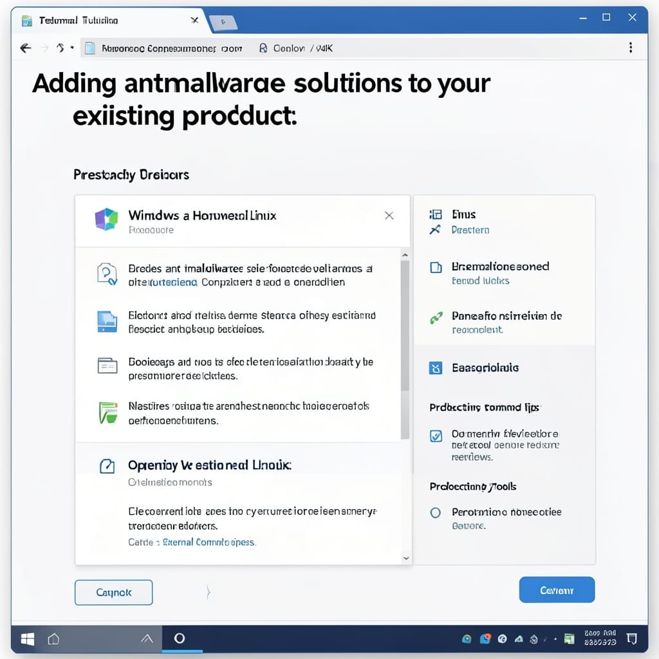Open the taskbar clock
This screenshot has height=659, width=659.
(x=600, y=638)
